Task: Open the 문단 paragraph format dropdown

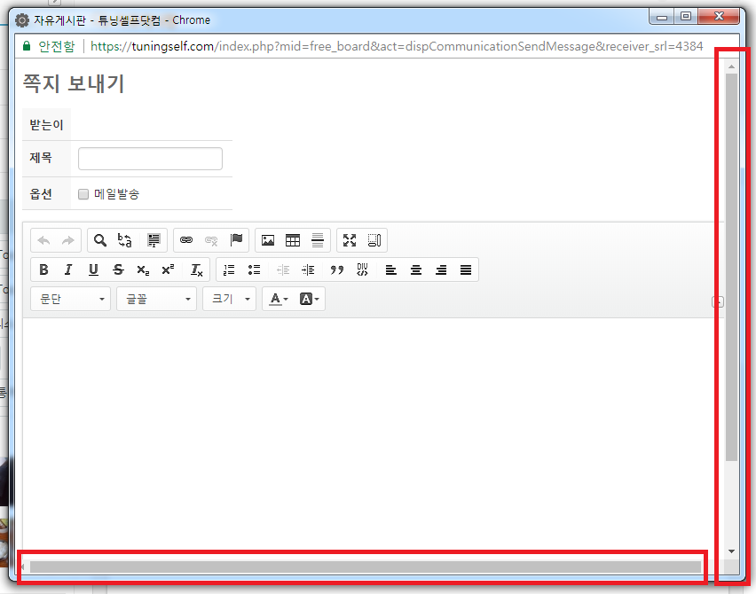Action: click(71, 300)
